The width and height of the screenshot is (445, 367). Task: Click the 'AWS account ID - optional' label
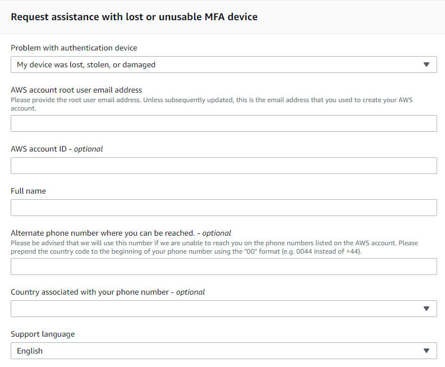pyautogui.click(x=57, y=149)
